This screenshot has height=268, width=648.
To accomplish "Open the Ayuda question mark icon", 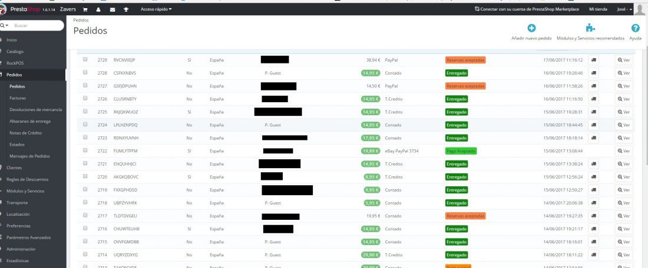I will coord(635,28).
